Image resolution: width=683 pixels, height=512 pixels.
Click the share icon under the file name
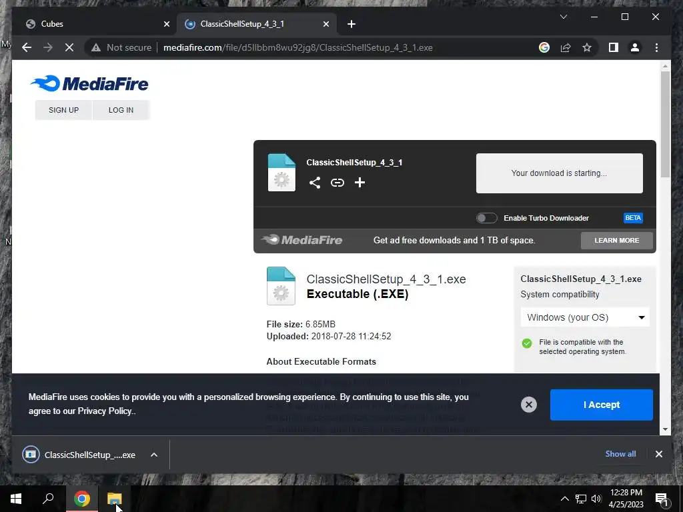click(x=315, y=183)
